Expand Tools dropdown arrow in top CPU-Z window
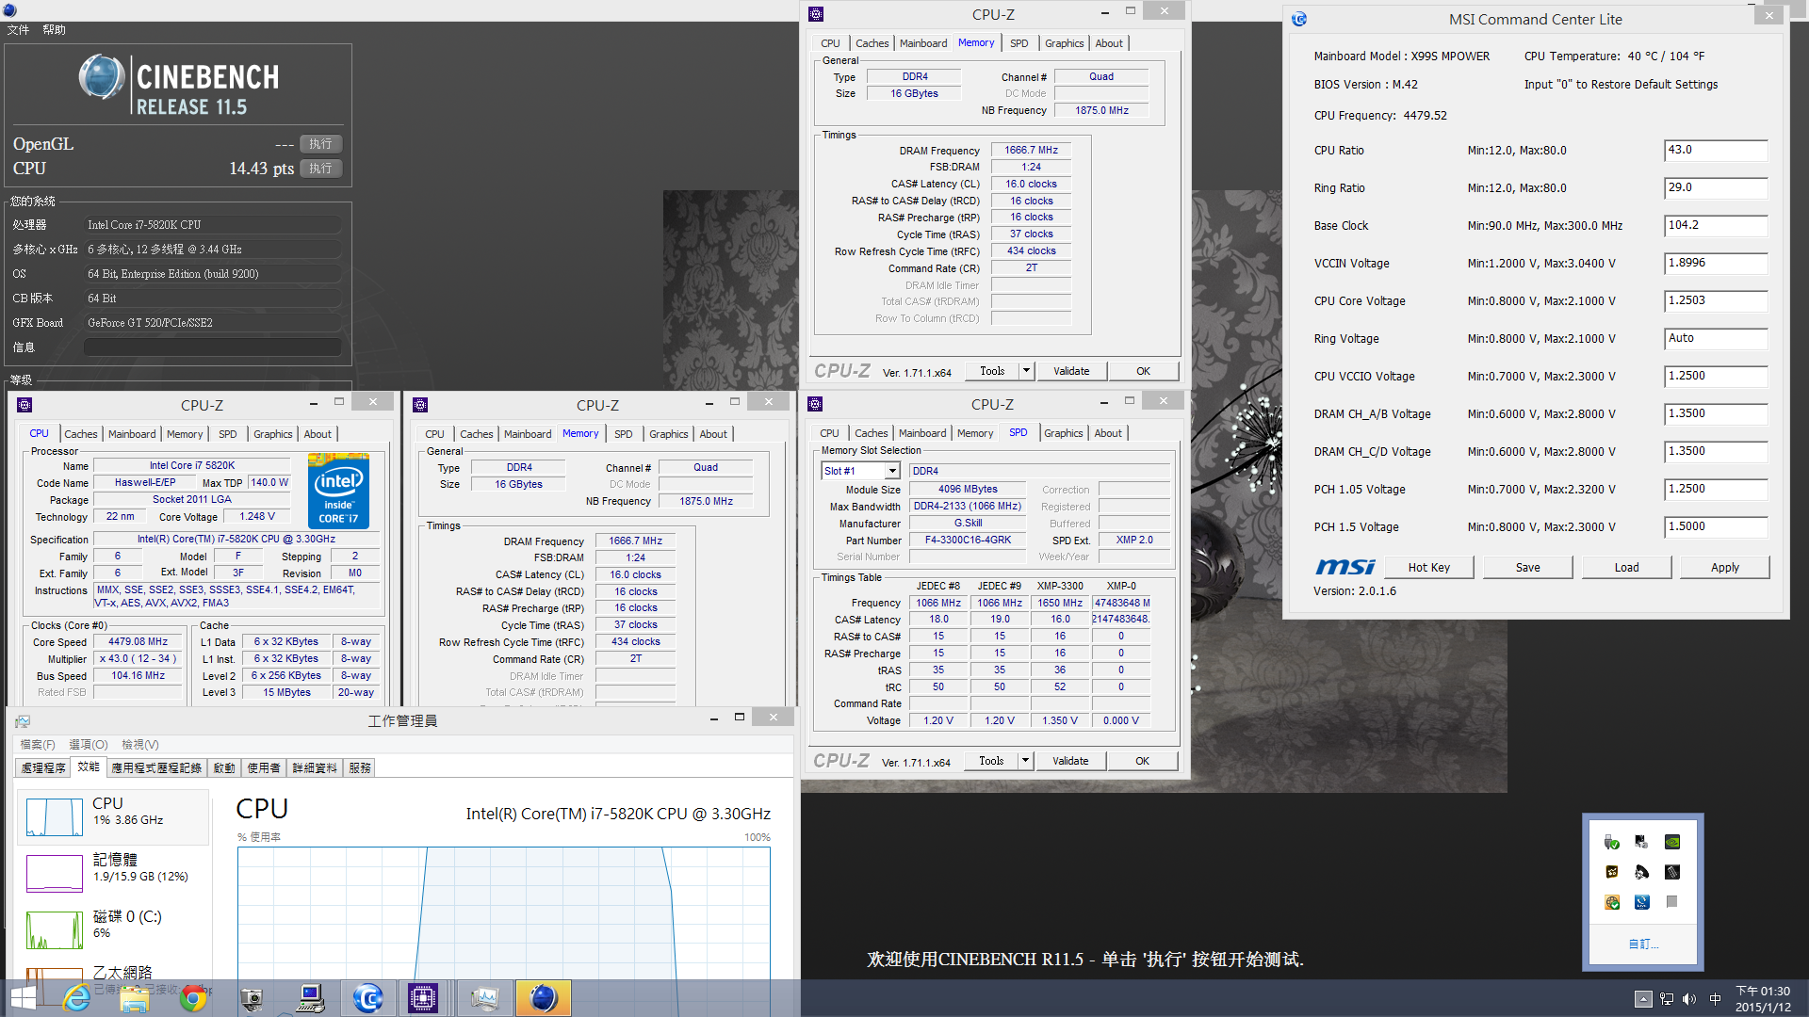 tap(1026, 371)
